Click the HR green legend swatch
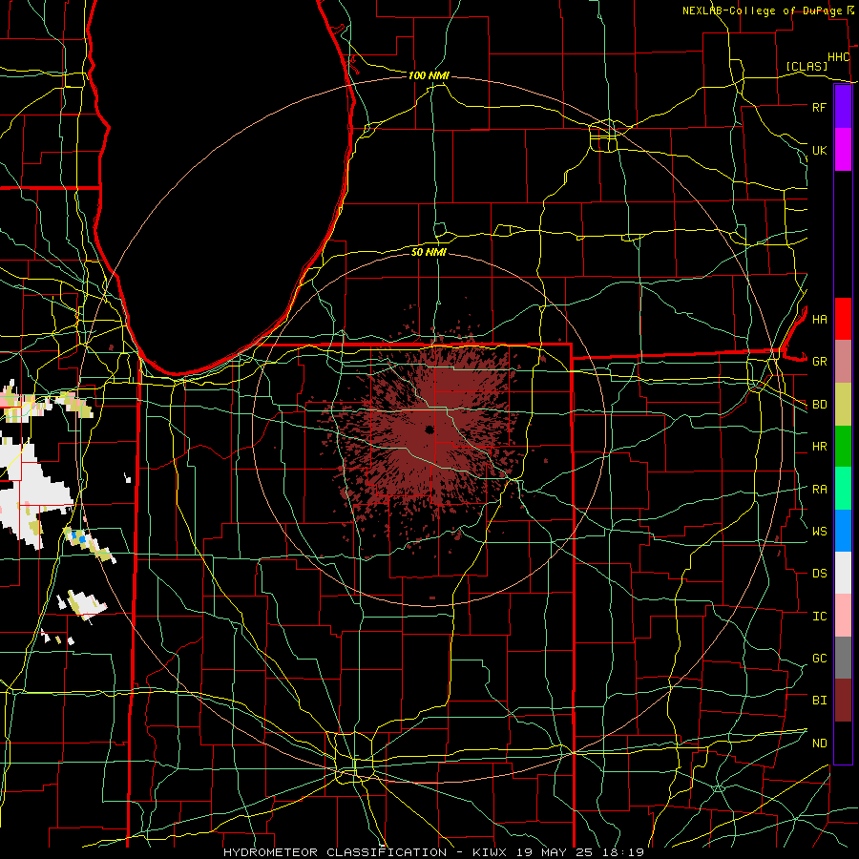The height and width of the screenshot is (859, 859). coord(843,446)
